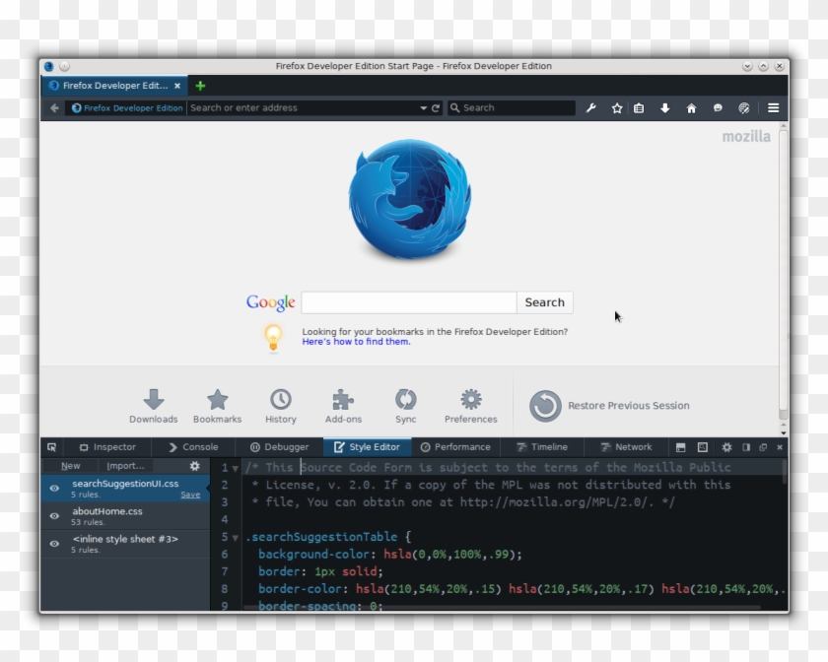
Task: Open the address bar history dropdown
Action: 424,107
